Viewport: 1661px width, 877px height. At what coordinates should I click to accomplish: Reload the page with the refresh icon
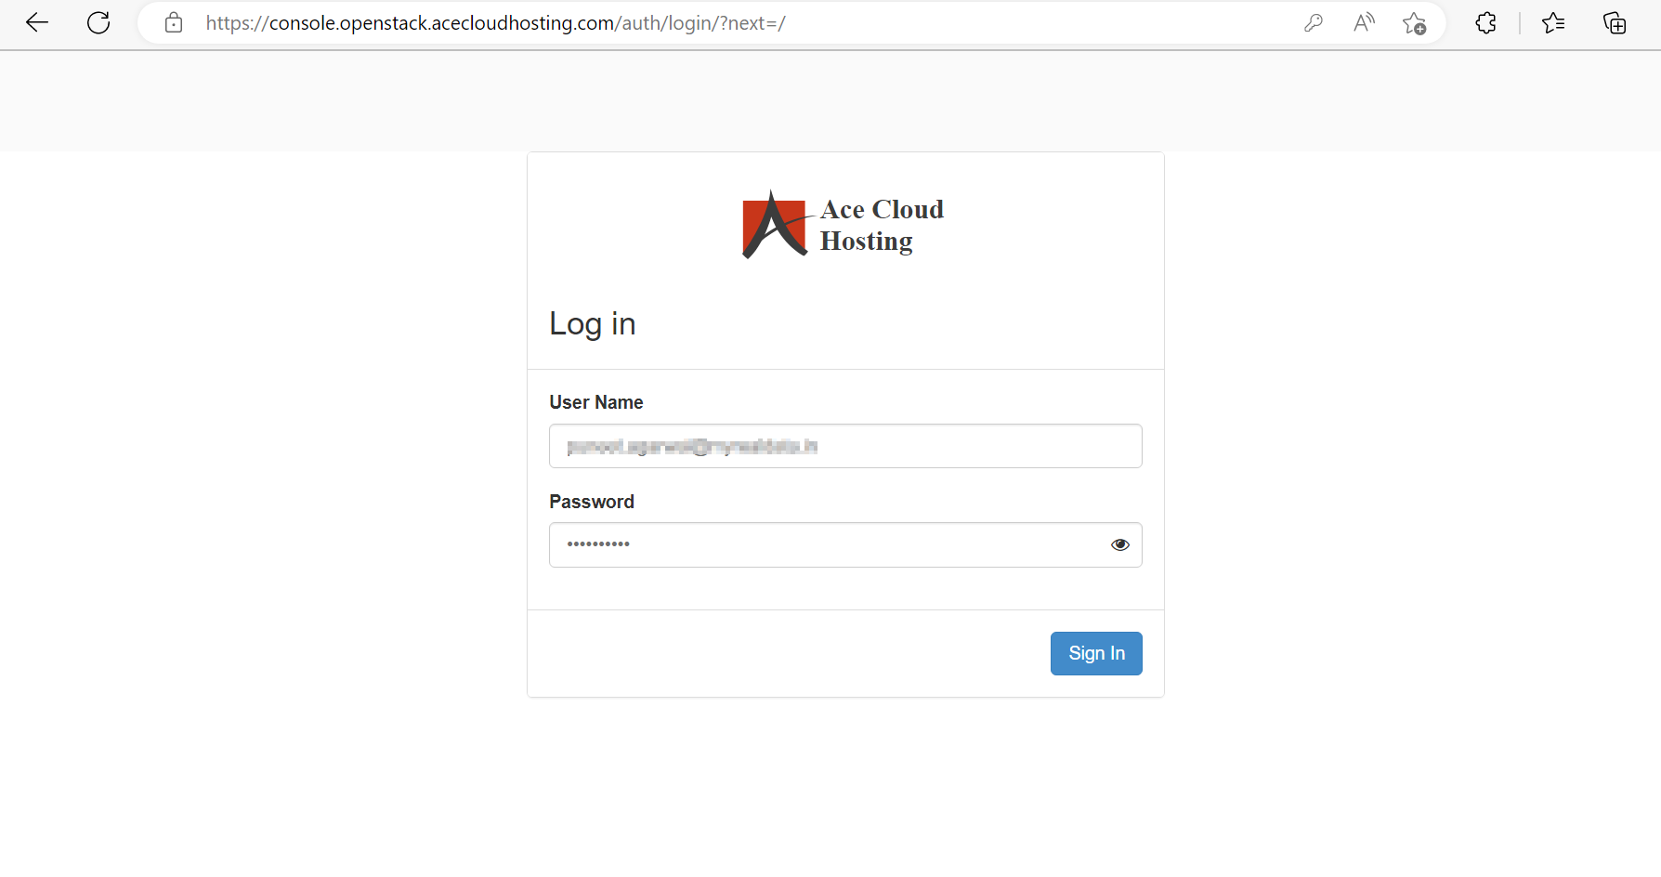(x=98, y=23)
